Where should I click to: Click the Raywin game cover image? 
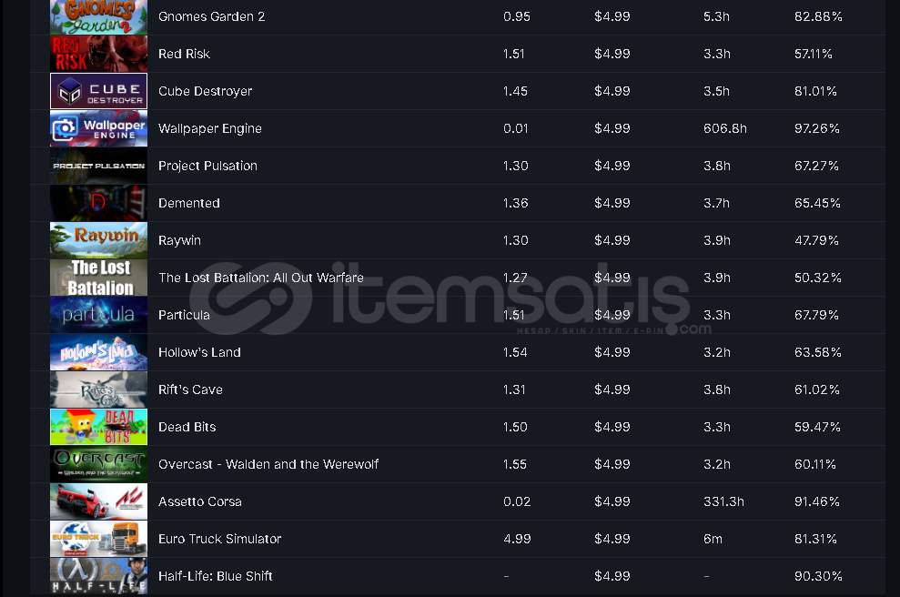click(x=98, y=240)
